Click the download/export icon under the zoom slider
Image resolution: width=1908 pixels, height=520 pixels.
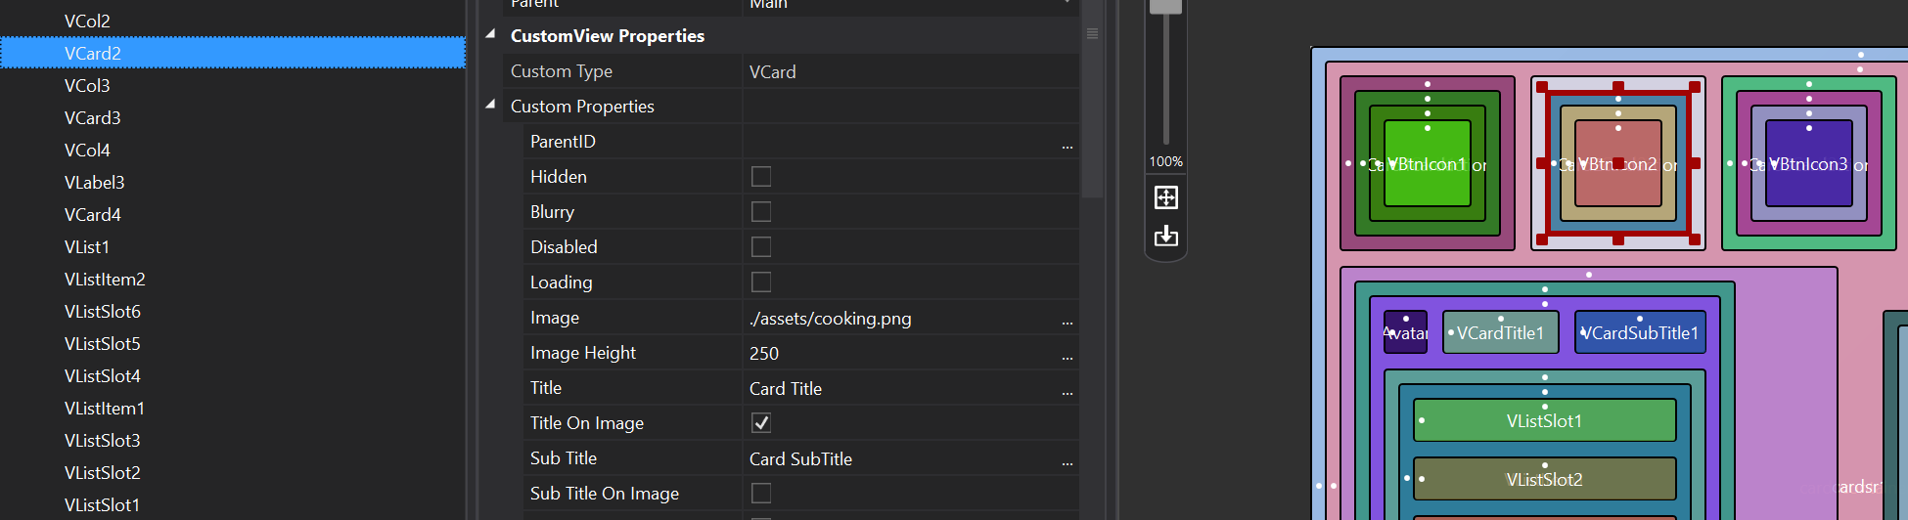pos(1165,237)
